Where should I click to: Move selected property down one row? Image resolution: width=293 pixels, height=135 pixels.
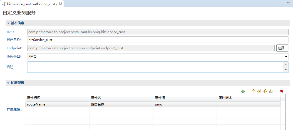coord(265,91)
